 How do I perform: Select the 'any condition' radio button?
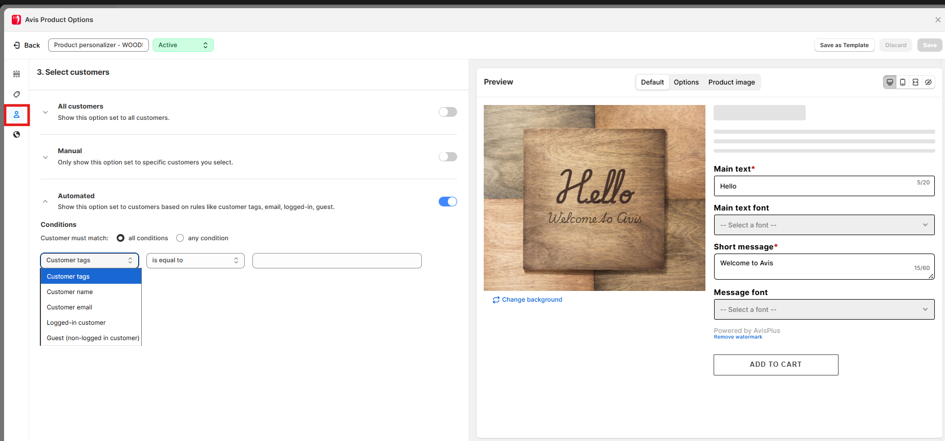pyautogui.click(x=180, y=238)
